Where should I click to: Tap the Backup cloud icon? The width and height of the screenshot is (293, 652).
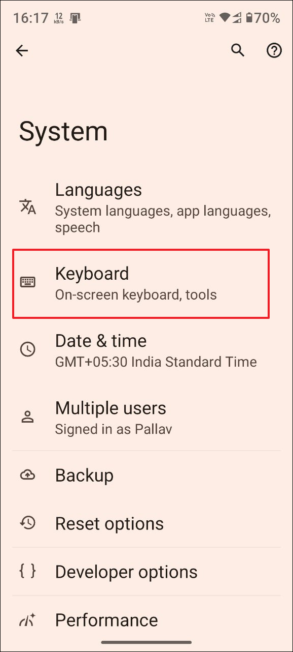click(x=28, y=475)
